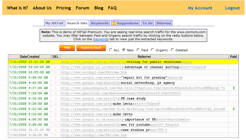Viewport: 246px width, 140px height.
Task: Delete the 9:48:00 AM repair kit hit
Action: click(x=56, y=77)
